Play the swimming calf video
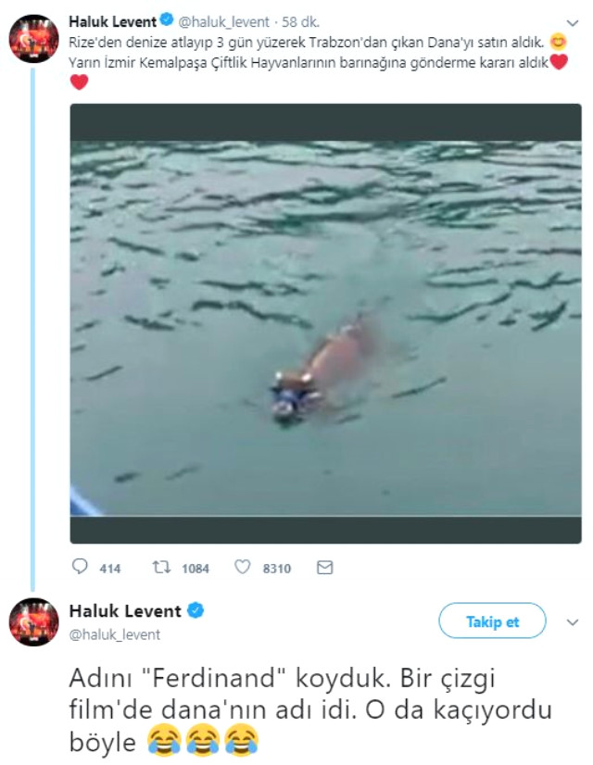This screenshot has height=765, width=593. point(325,322)
